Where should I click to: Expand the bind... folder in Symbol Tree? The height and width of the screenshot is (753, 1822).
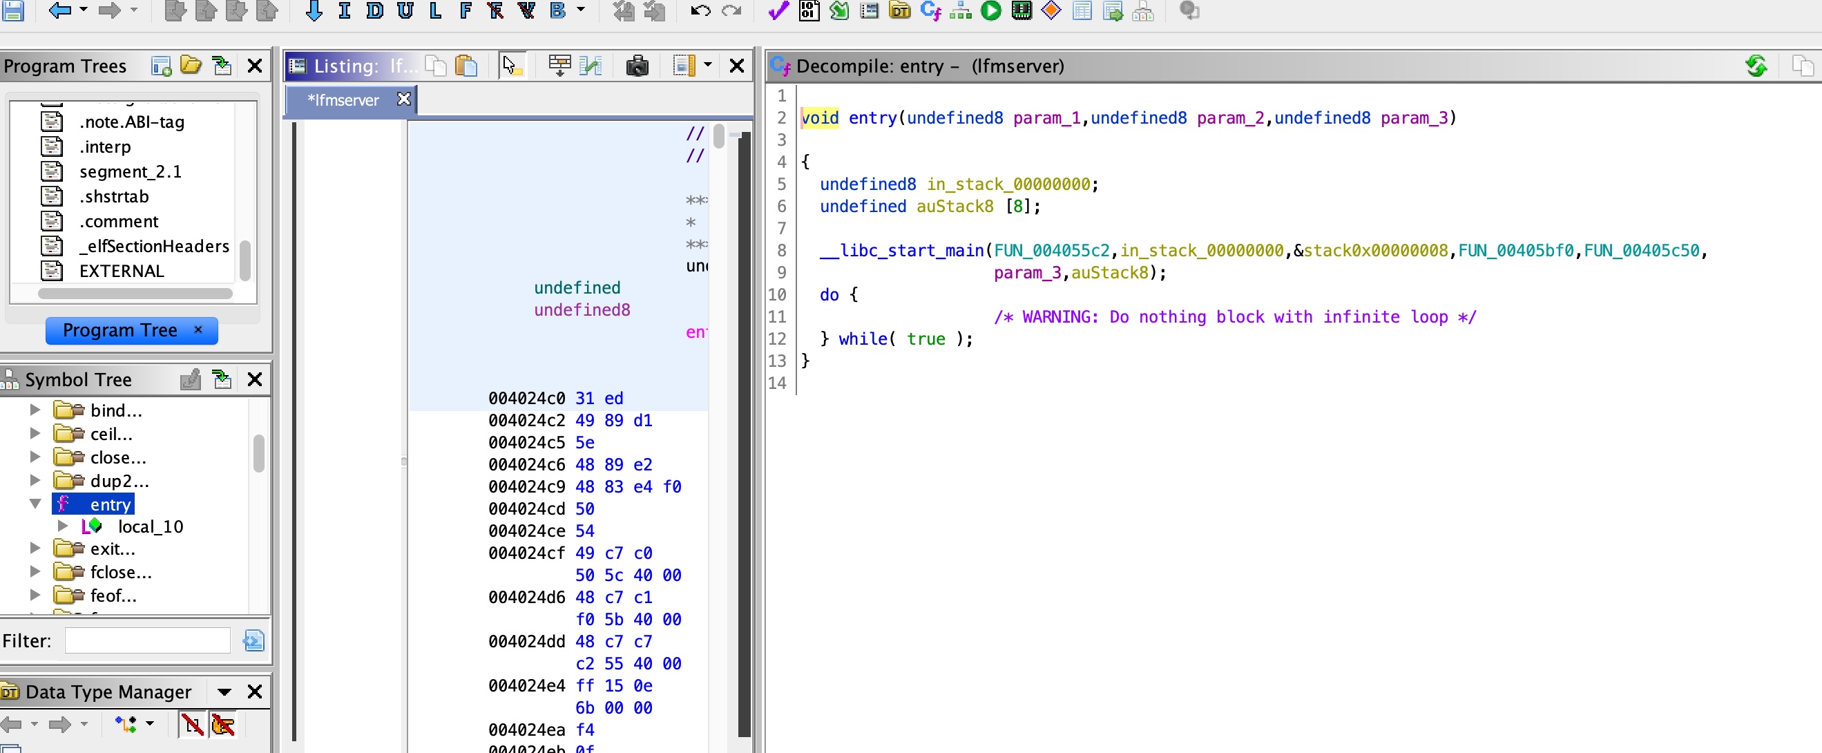tap(35, 410)
